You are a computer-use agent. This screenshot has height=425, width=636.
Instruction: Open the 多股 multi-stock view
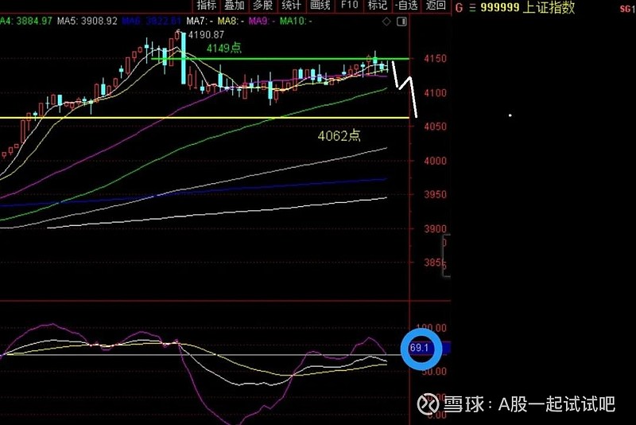coord(263,6)
